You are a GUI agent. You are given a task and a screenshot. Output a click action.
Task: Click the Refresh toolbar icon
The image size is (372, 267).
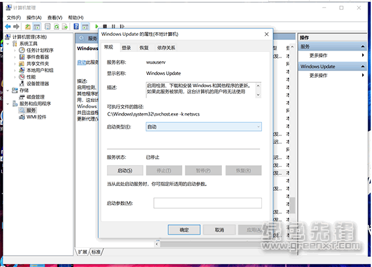[x=56, y=27]
